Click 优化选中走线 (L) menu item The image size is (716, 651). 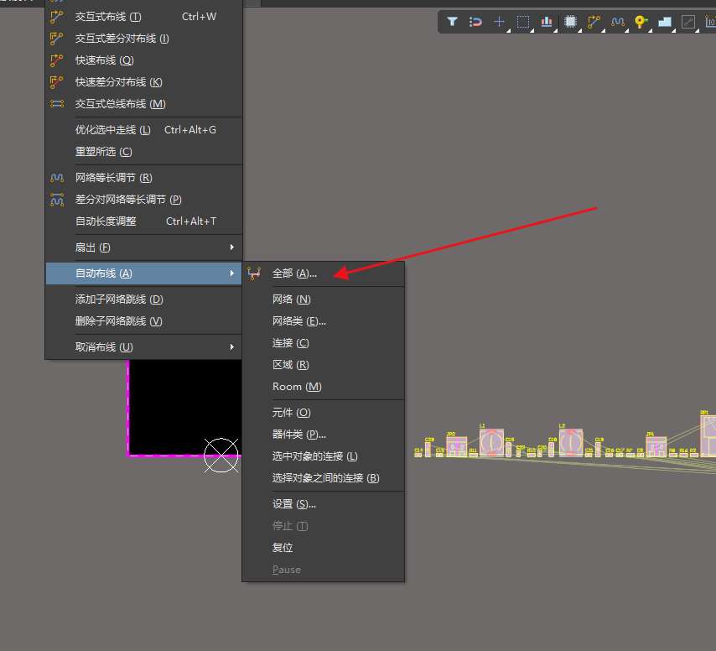coord(143,130)
